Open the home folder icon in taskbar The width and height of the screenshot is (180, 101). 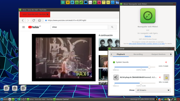(x=19, y=99)
